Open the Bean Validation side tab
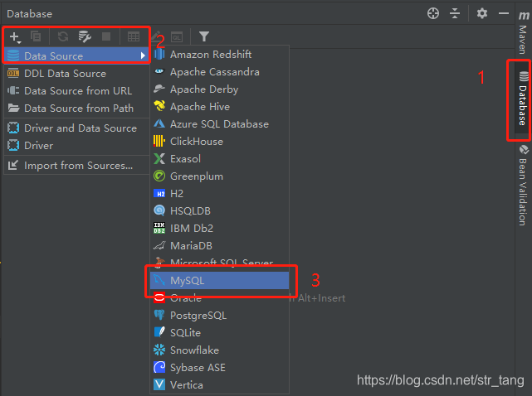The image size is (532, 396). pyautogui.click(x=523, y=186)
